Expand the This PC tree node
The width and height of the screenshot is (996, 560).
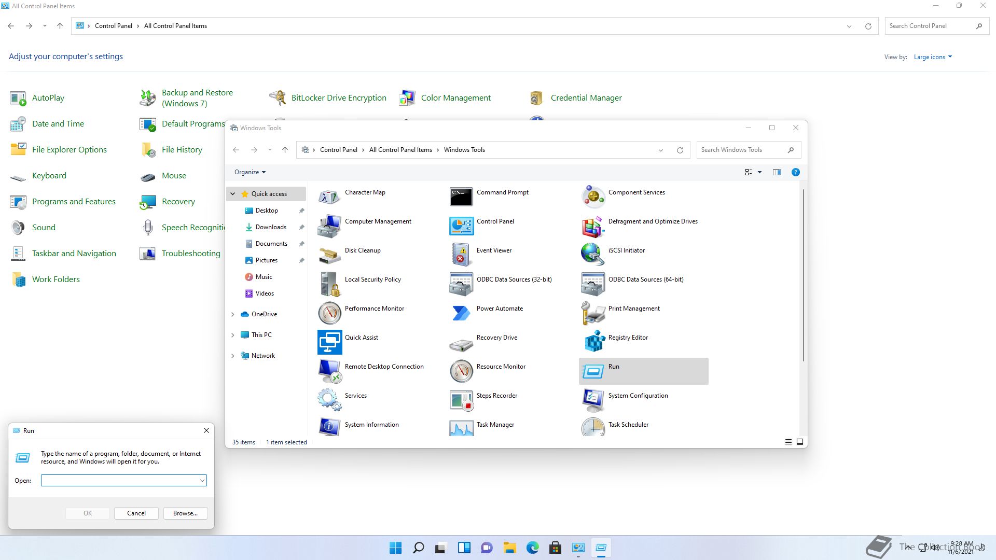(233, 335)
